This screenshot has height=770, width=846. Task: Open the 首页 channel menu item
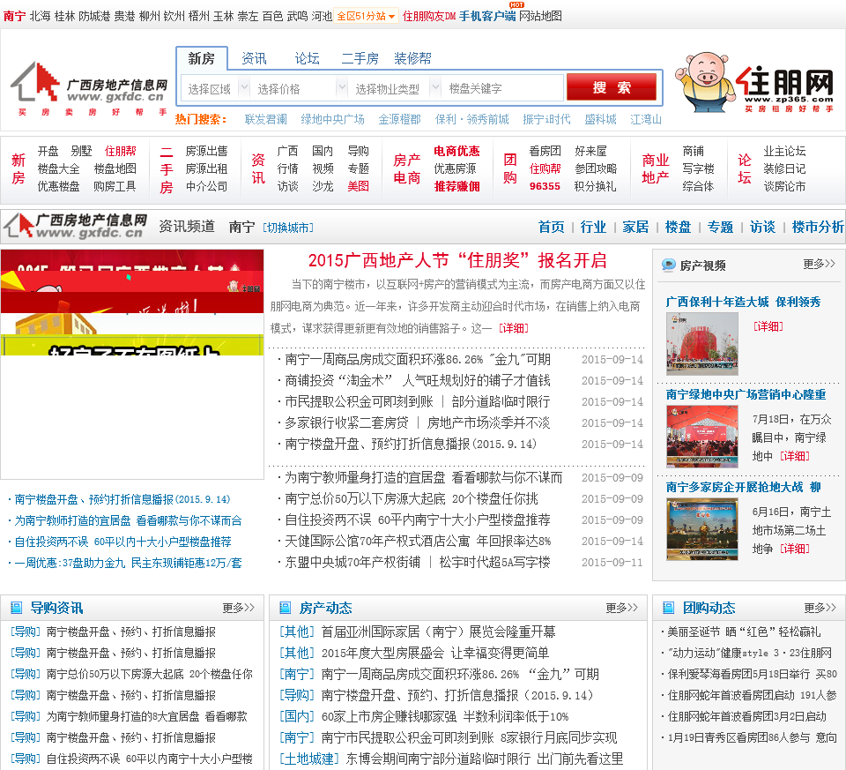click(x=552, y=227)
